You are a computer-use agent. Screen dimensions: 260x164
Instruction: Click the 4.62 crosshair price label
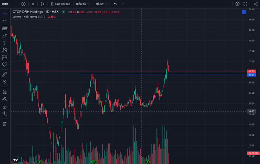252,111
